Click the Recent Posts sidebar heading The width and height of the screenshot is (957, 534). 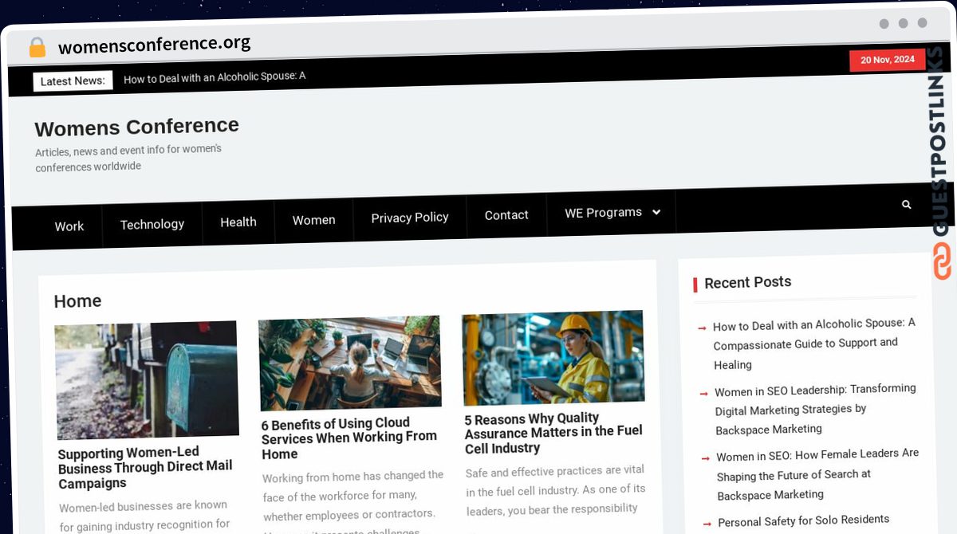pyautogui.click(x=747, y=282)
